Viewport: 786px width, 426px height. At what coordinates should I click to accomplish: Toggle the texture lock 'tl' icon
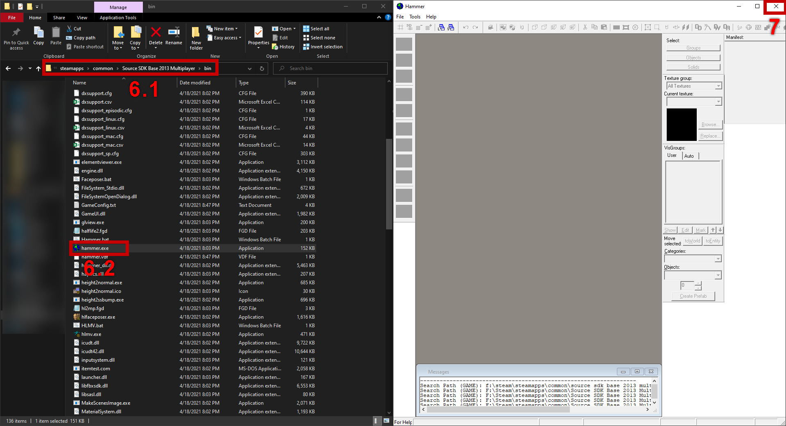tap(667, 27)
